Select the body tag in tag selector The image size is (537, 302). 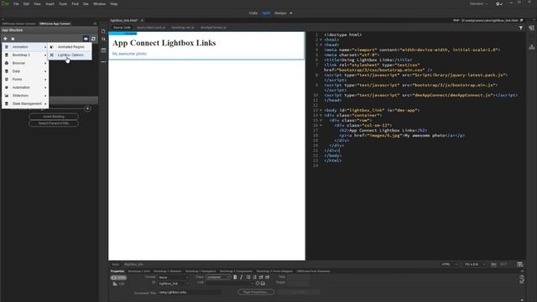pos(116,264)
